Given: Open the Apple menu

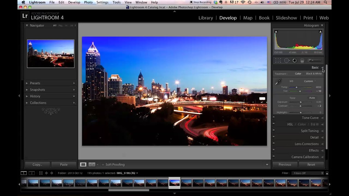Looking at the screenshot, I should pyautogui.click(x=23, y=2).
